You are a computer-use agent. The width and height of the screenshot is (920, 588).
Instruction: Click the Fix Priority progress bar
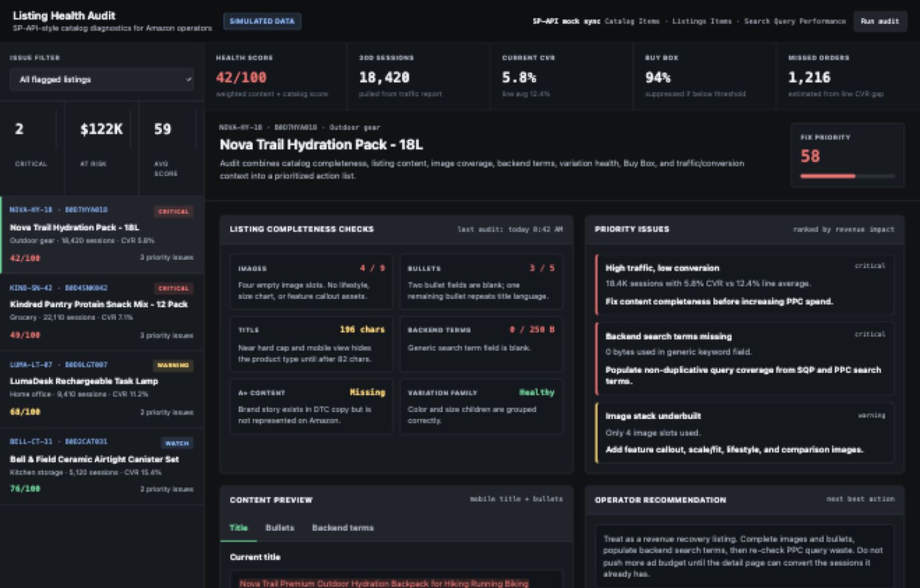[847, 176]
